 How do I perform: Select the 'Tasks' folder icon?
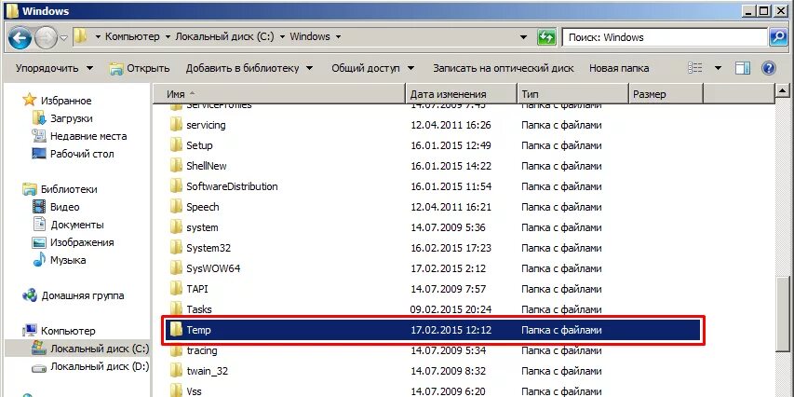coord(176,308)
